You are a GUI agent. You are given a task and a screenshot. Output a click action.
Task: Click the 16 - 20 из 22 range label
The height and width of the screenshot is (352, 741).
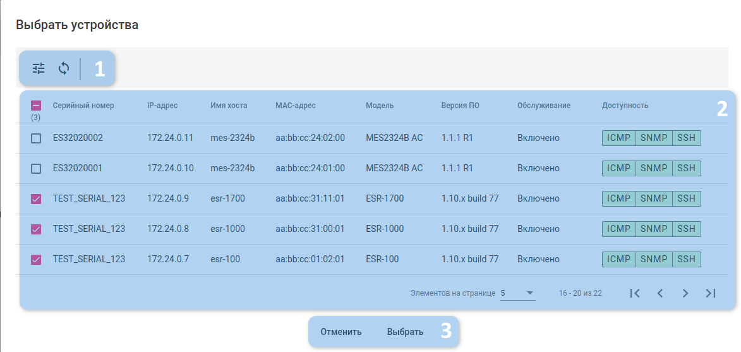[x=581, y=293]
